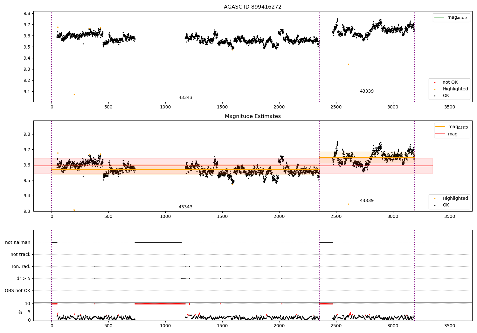Click the long 'not Kalman' bar between 730 and 1140
This screenshot has width=477, height=333.
pyautogui.click(x=158, y=242)
